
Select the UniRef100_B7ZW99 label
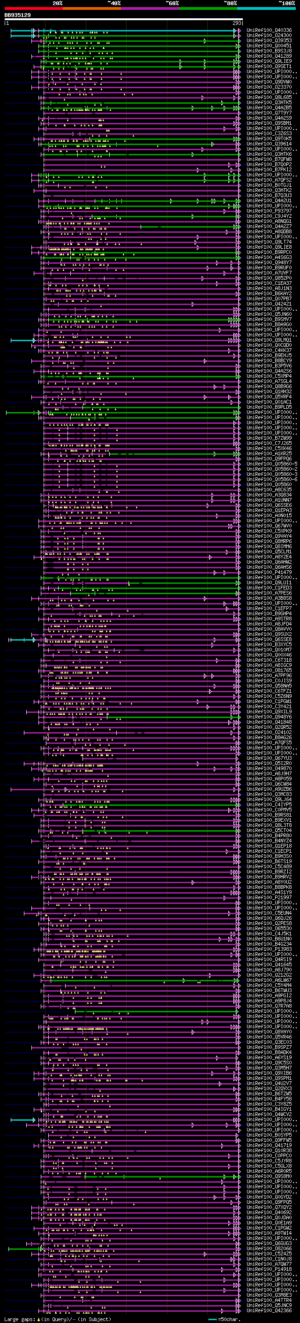pos(269,438)
